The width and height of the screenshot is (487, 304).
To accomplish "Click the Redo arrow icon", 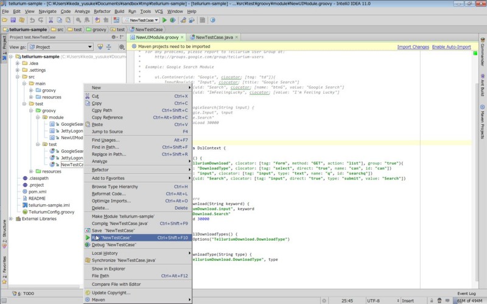I will (41, 20).
